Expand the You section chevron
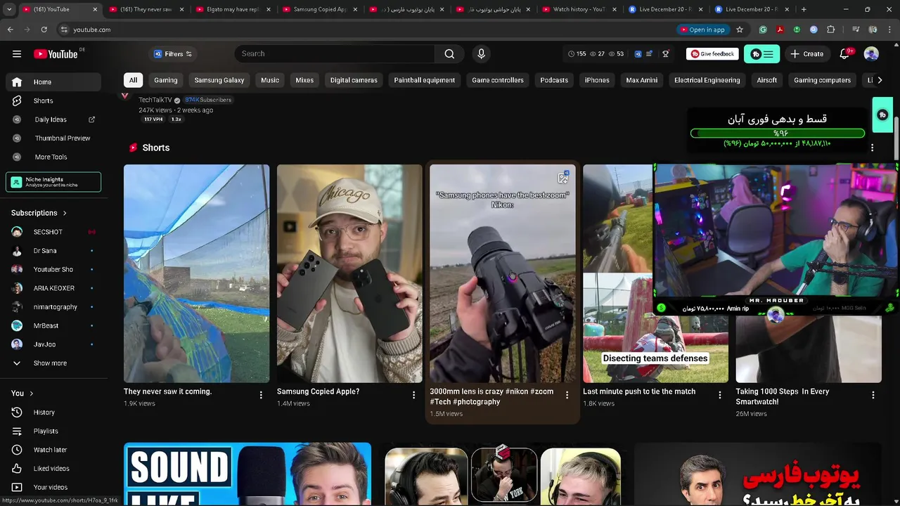The width and height of the screenshot is (900, 506). click(32, 394)
